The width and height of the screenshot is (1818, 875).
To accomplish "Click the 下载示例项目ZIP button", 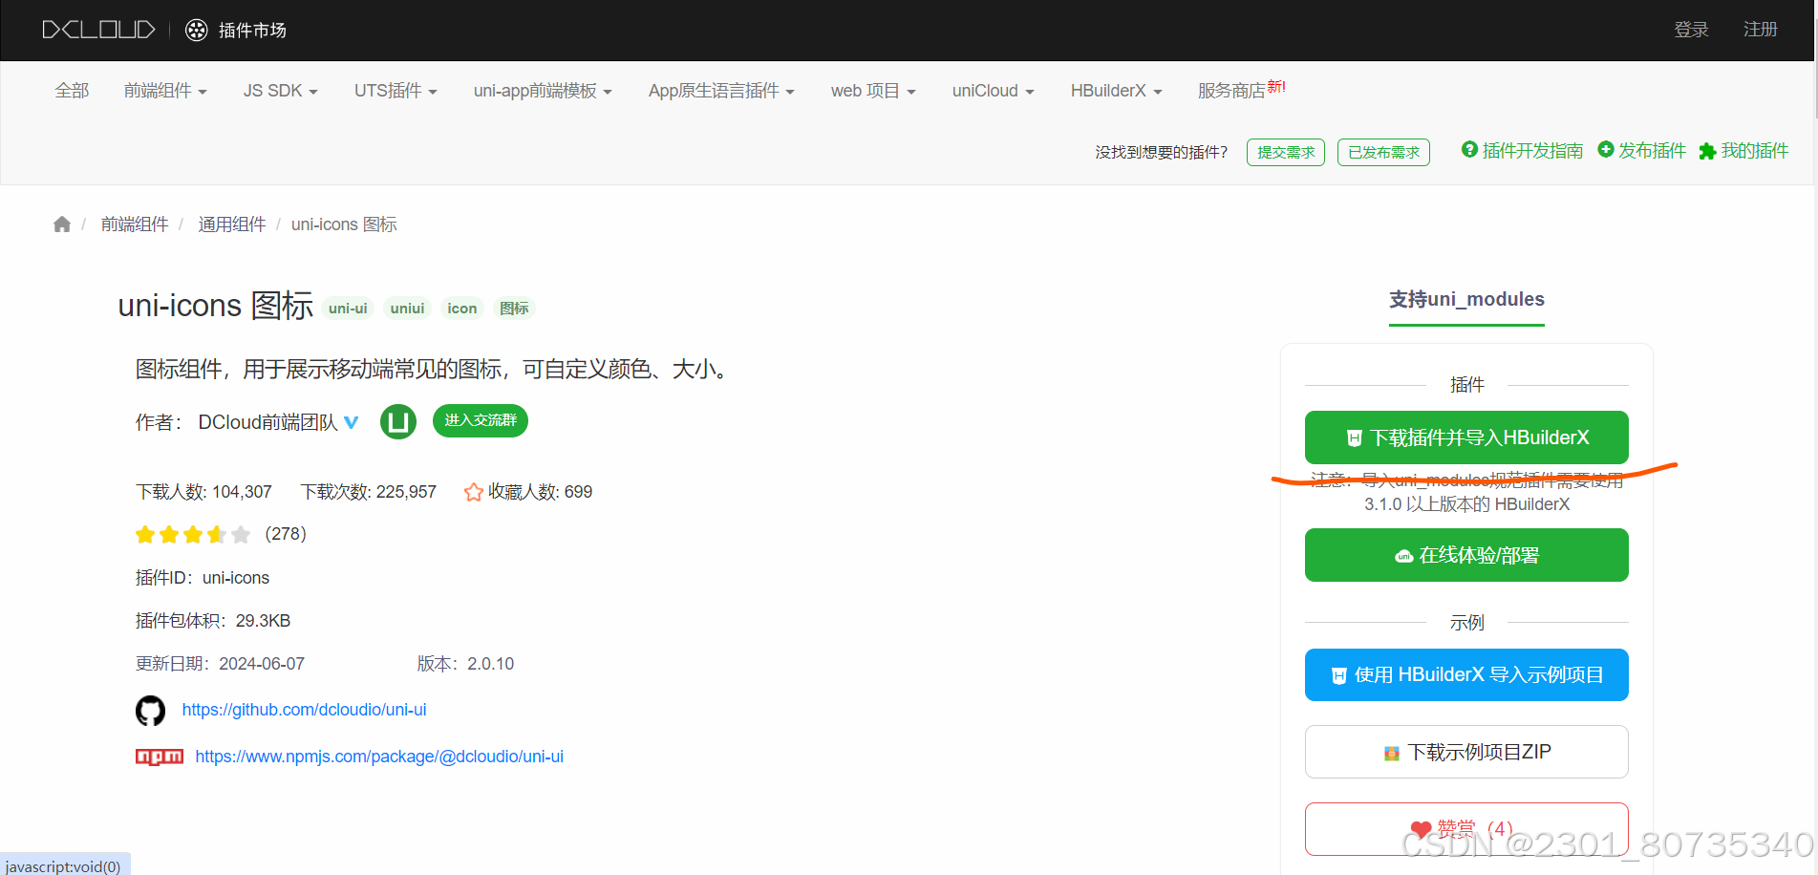I will pyautogui.click(x=1466, y=752).
